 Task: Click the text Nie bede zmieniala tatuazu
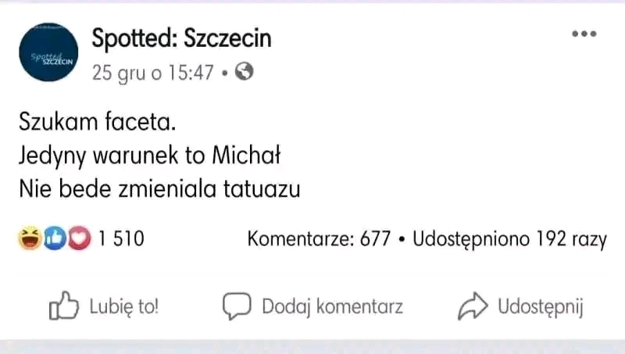point(159,188)
